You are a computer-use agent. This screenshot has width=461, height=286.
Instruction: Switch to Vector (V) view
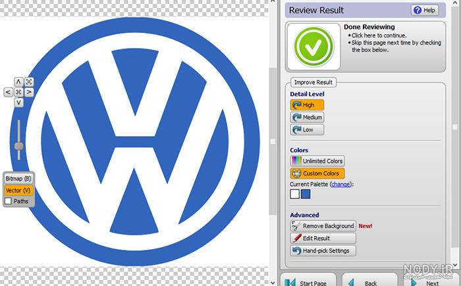click(x=18, y=191)
